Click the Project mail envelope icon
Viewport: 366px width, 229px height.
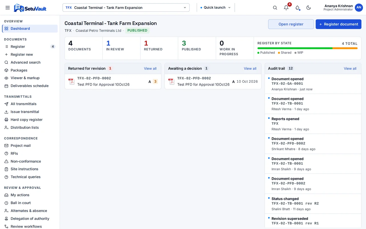[6, 146]
